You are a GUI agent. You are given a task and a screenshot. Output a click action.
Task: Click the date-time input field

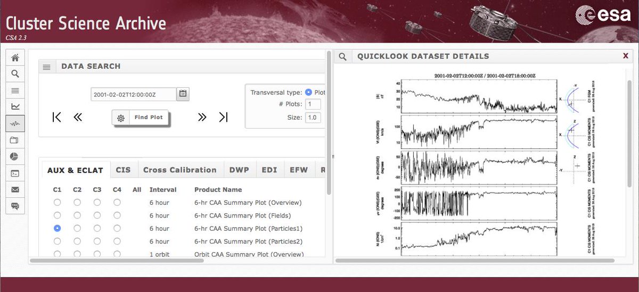coord(134,94)
